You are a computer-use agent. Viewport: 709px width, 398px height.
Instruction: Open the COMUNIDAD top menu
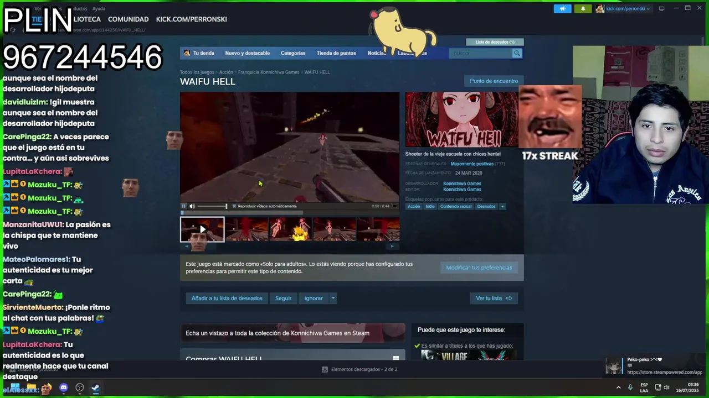click(128, 19)
